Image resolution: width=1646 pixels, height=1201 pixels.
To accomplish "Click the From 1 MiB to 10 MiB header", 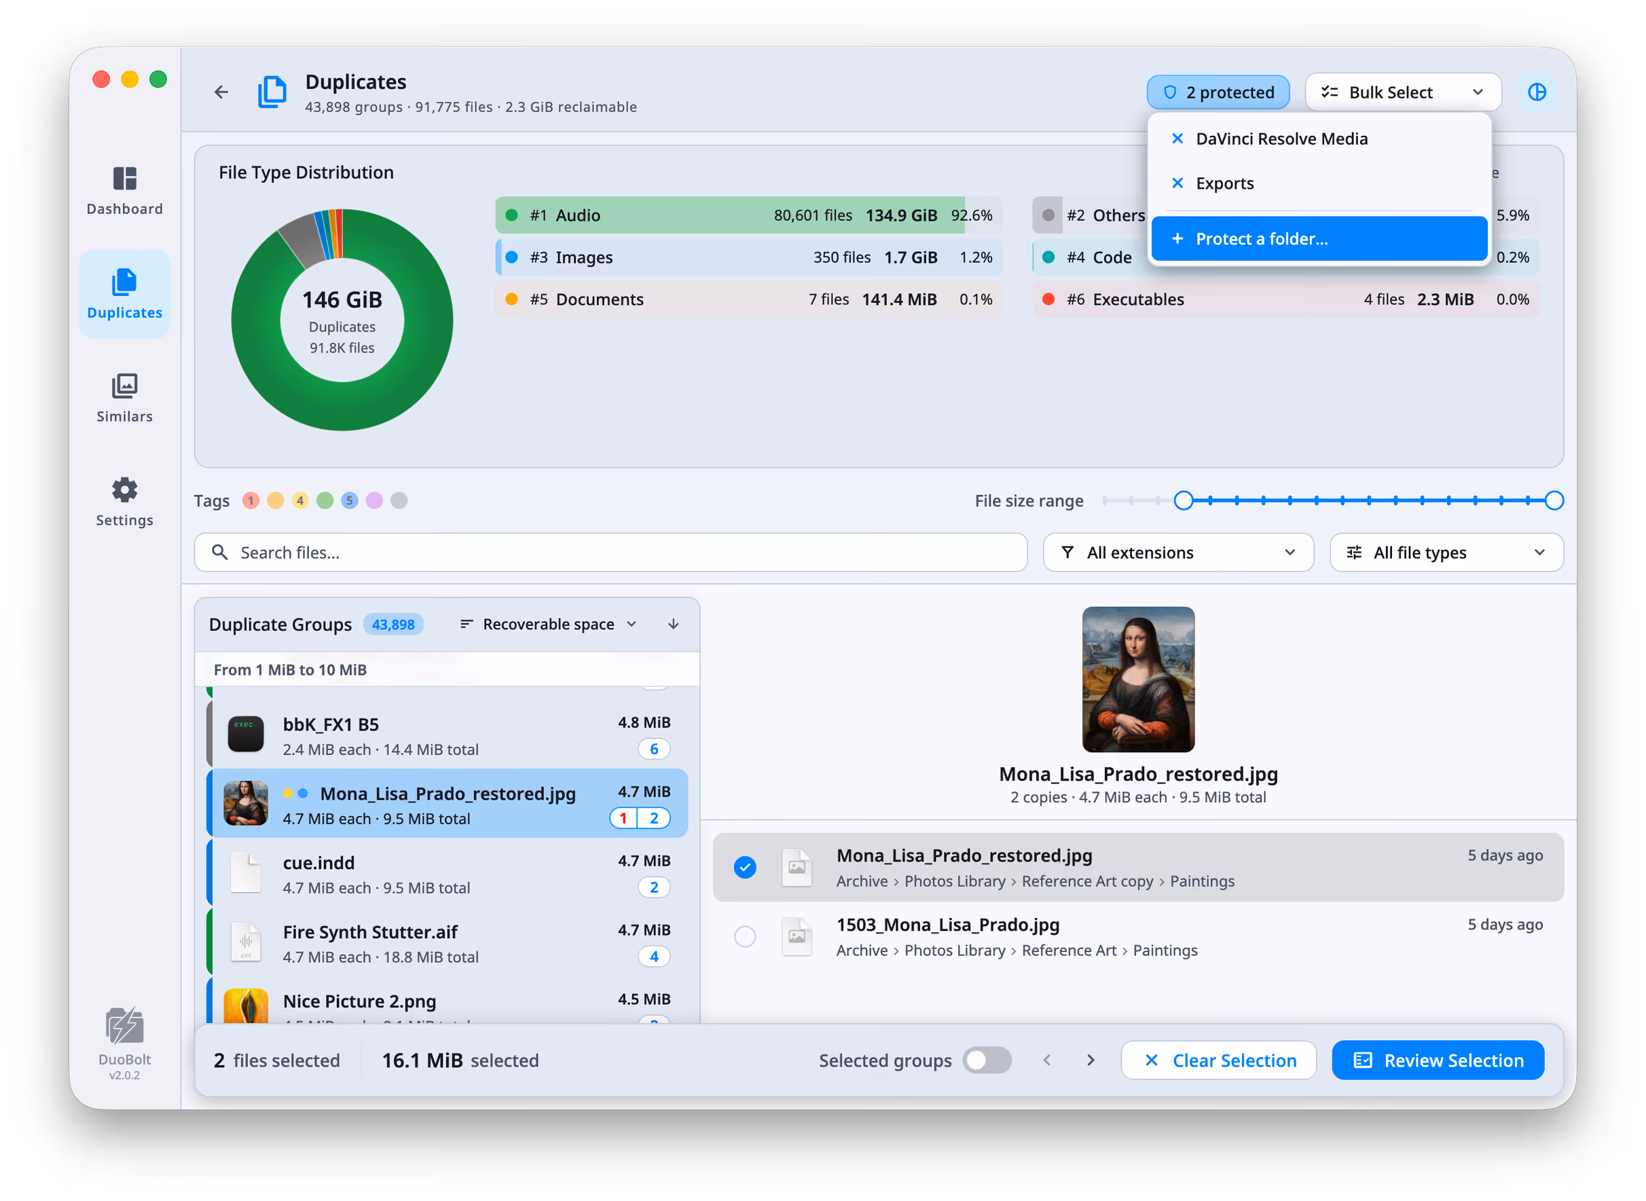I will (448, 669).
